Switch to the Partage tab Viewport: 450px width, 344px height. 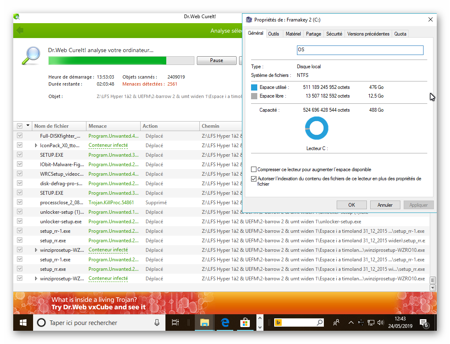314,34
